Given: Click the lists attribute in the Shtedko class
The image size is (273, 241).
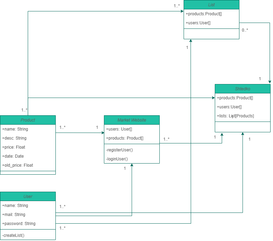Looking at the screenshot, I should pyautogui.click(x=235, y=116).
